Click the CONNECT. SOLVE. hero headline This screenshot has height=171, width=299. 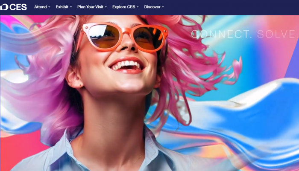pos(243,34)
